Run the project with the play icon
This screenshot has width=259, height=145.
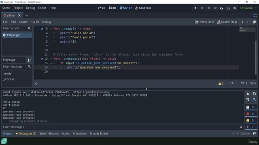tap(195, 8)
